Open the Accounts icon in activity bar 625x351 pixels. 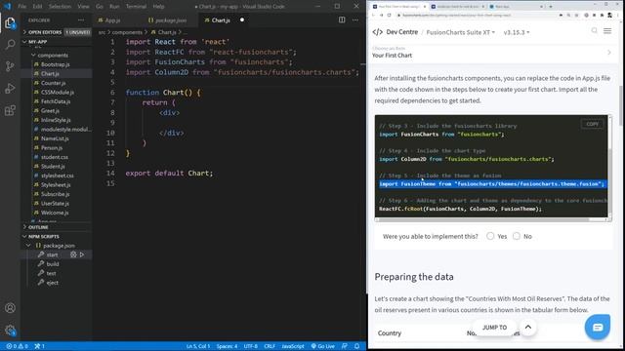coord(10,308)
